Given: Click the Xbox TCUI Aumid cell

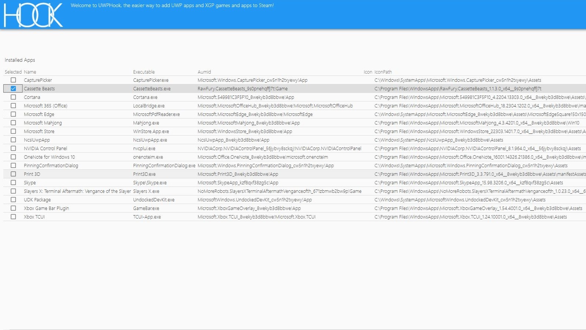Looking at the screenshot, I should [x=256, y=217].
